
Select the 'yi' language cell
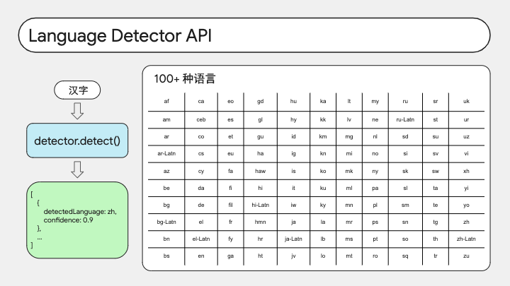pos(466,188)
